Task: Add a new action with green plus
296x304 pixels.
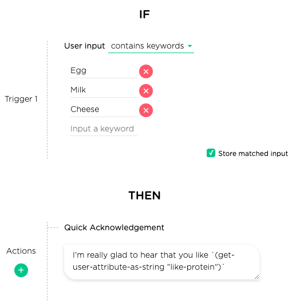Action: click(21, 270)
